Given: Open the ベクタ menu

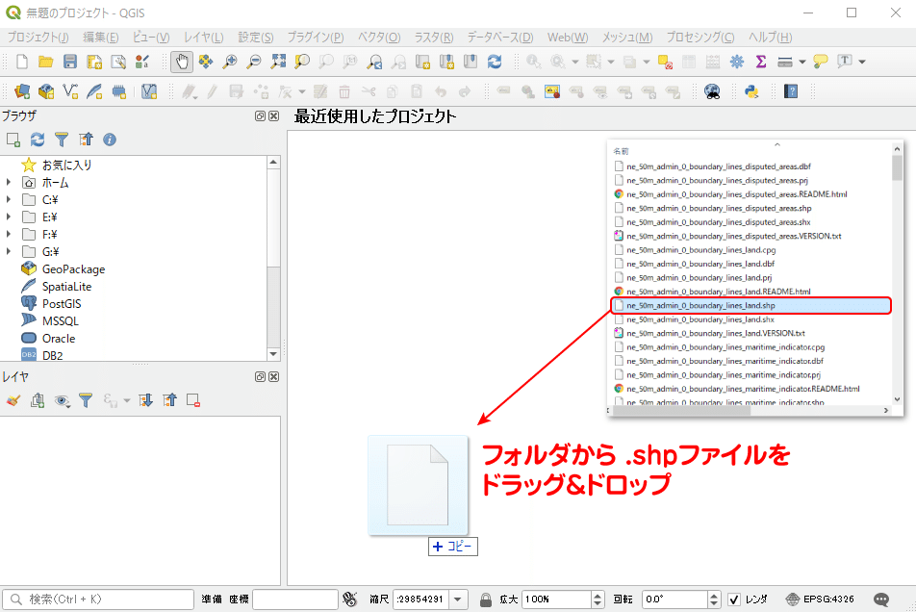Looking at the screenshot, I should click(x=379, y=38).
